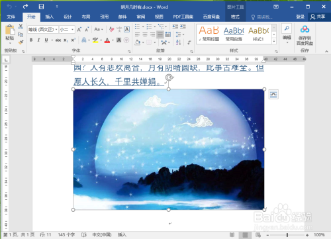
Task: Expand the underline style arrow
Action: pos(52,40)
